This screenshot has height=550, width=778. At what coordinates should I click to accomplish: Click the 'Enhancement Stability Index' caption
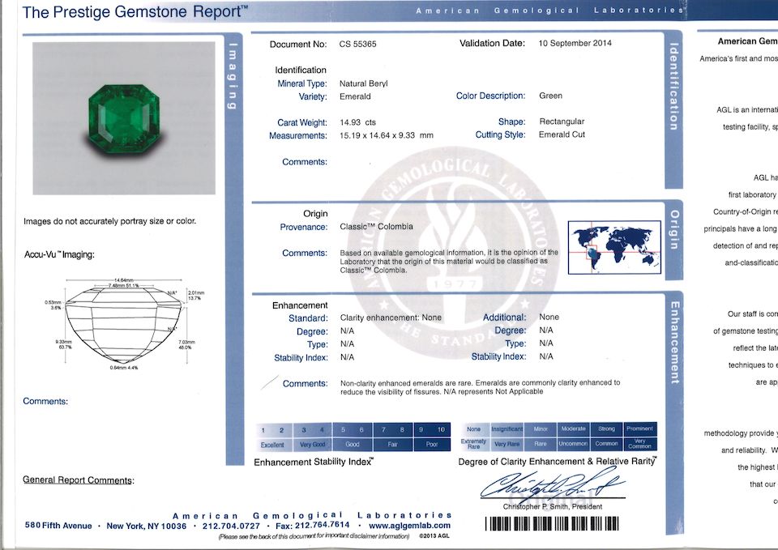[x=314, y=463]
